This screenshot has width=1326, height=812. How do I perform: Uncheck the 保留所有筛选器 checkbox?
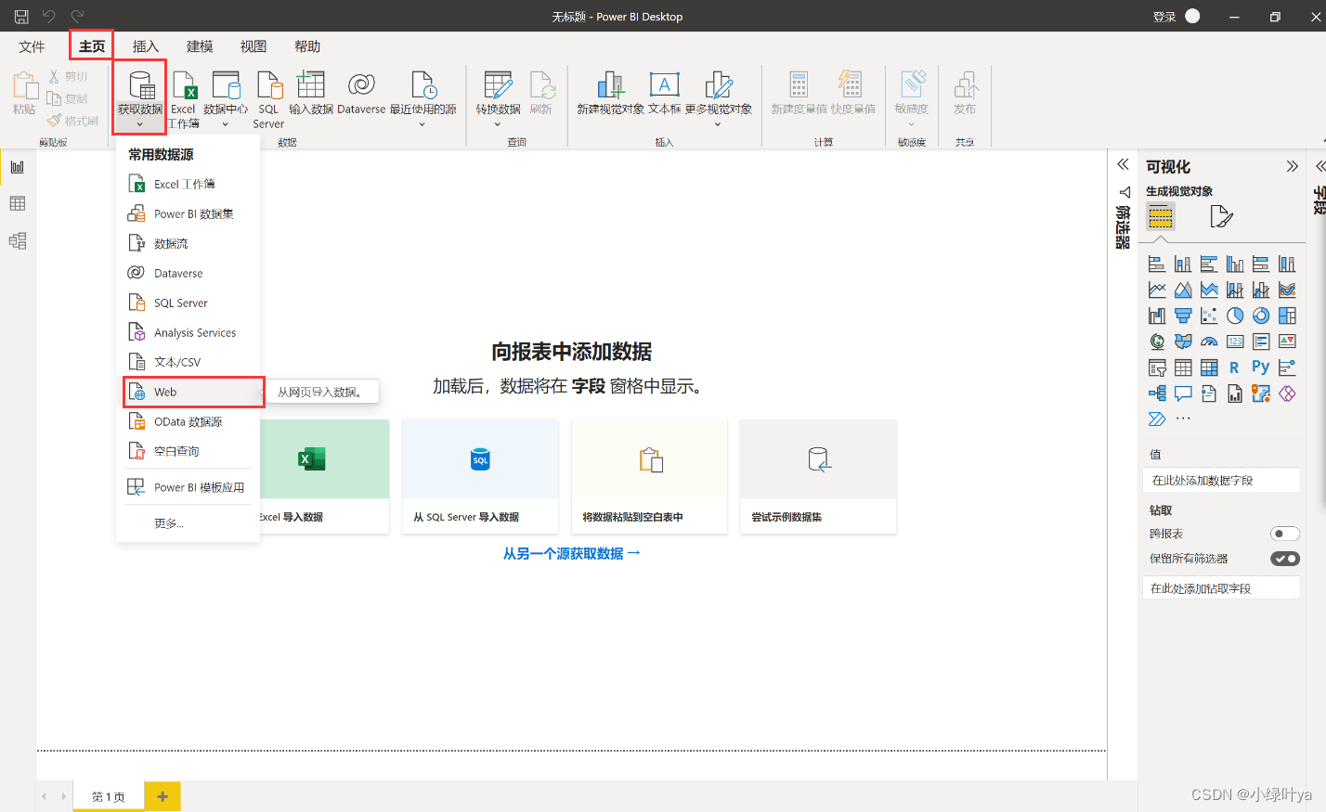coord(1285,558)
